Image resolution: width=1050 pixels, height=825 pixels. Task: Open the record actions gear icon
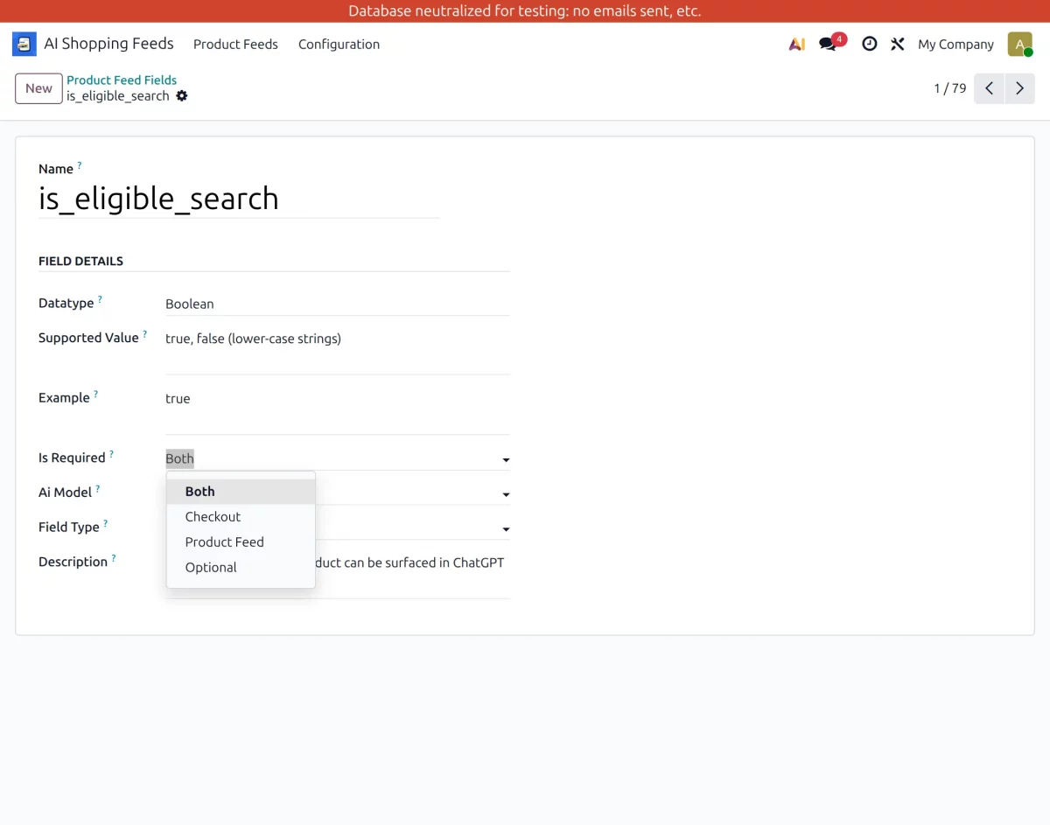[182, 95]
